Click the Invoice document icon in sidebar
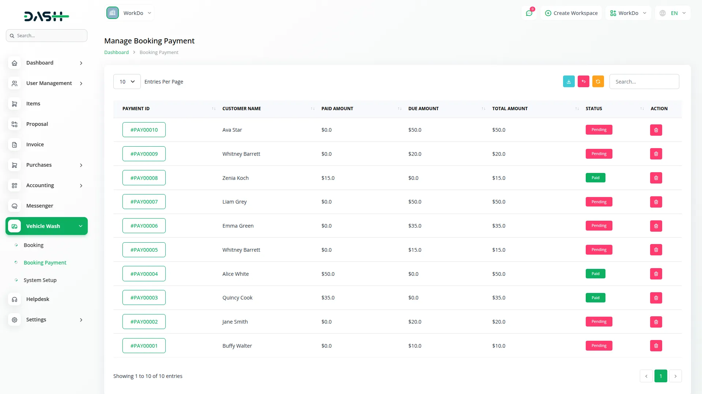This screenshot has height=394, width=702. 15,144
